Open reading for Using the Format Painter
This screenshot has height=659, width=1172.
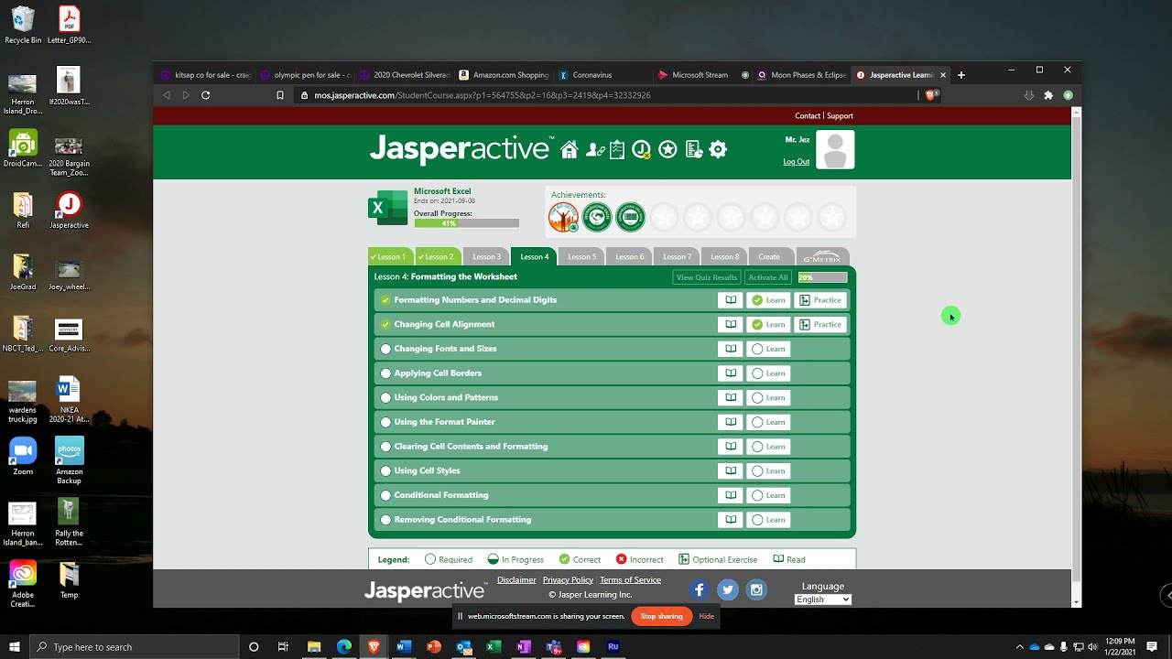tap(731, 422)
